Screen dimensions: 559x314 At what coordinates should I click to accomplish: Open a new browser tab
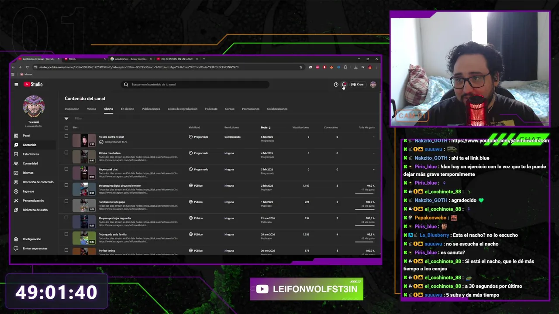204,59
